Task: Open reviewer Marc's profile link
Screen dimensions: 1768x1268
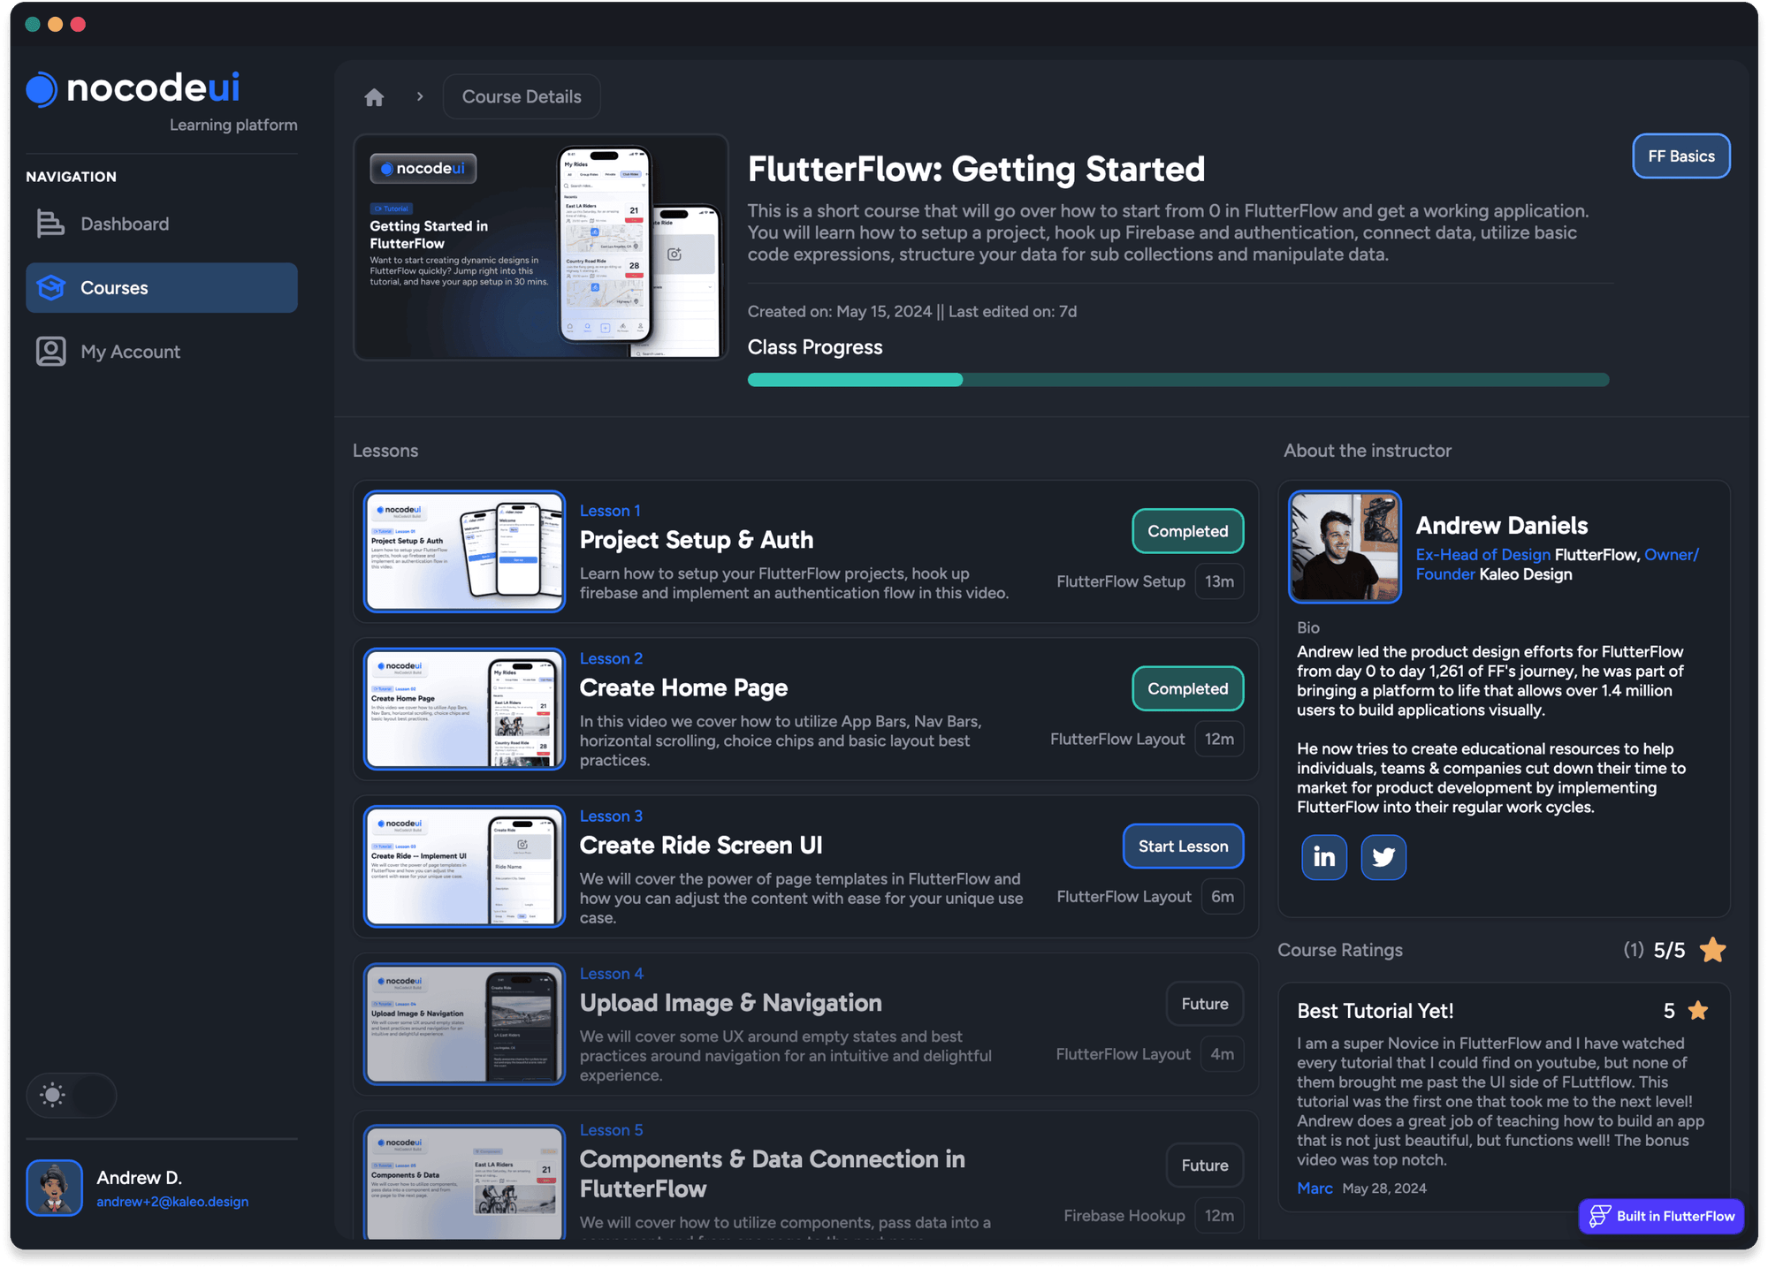Action: pyautogui.click(x=1315, y=1188)
